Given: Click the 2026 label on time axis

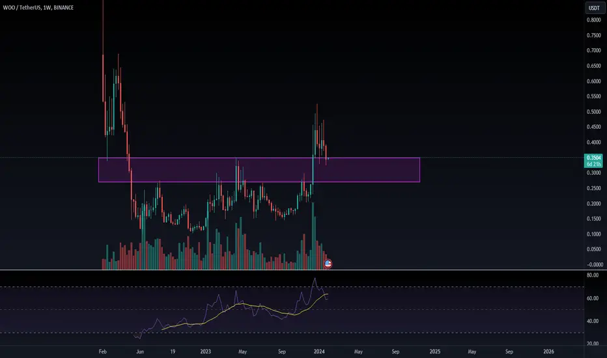Looking at the screenshot, I should pyautogui.click(x=548, y=351).
